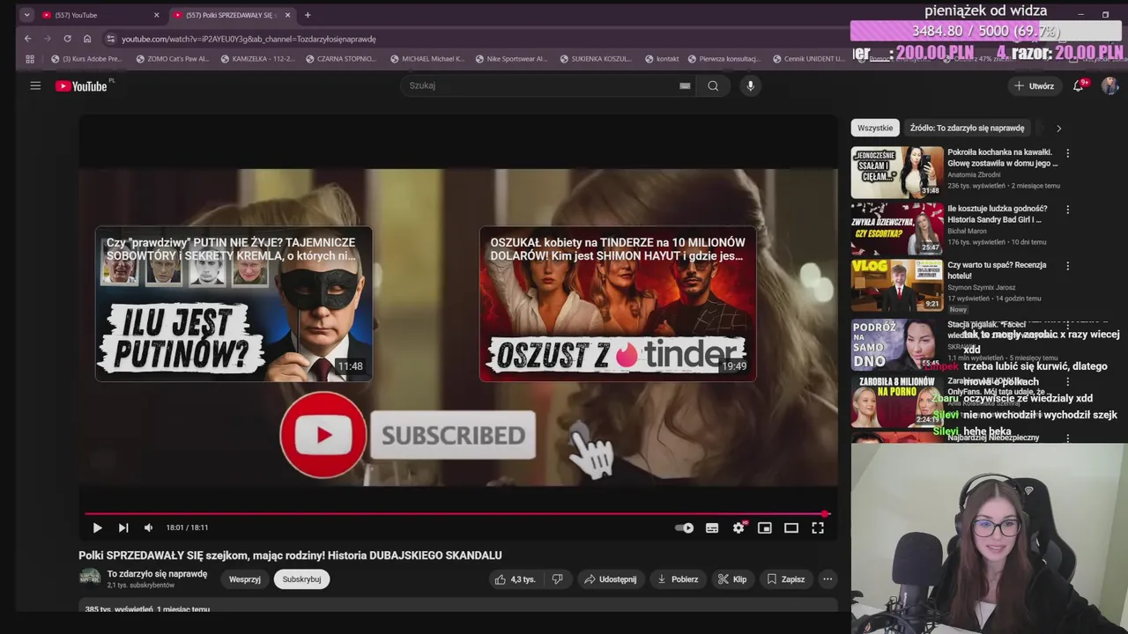Open the VLOG hotel review thumbnail
This screenshot has height=634, width=1128.
[897, 285]
